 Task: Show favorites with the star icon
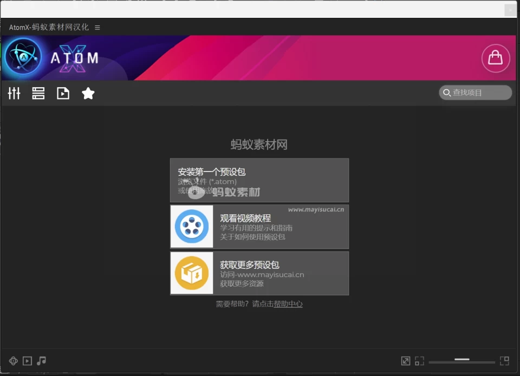[88, 94]
